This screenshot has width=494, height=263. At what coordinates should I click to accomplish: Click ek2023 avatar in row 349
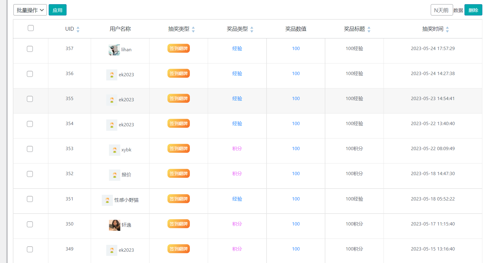(112, 250)
